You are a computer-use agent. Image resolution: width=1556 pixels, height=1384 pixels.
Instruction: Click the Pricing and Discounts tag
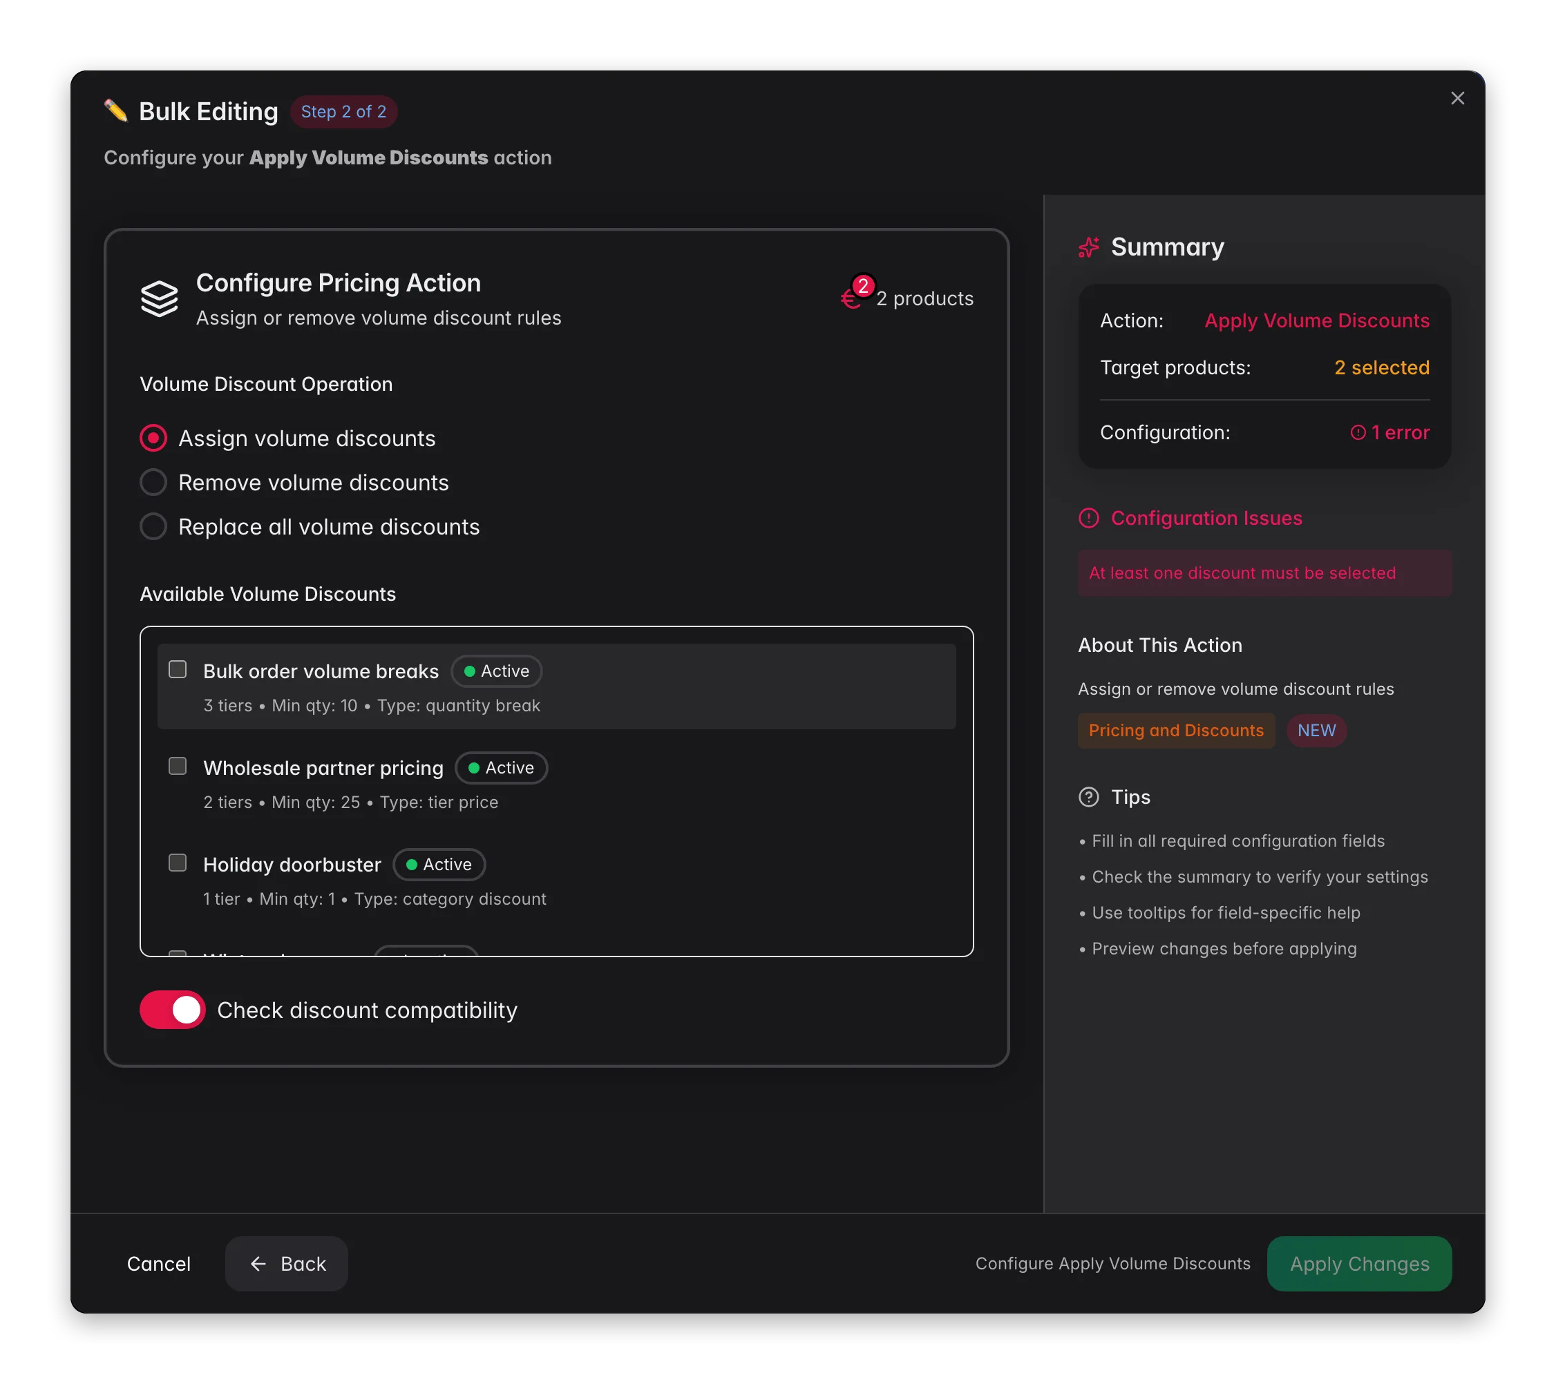[1176, 731]
